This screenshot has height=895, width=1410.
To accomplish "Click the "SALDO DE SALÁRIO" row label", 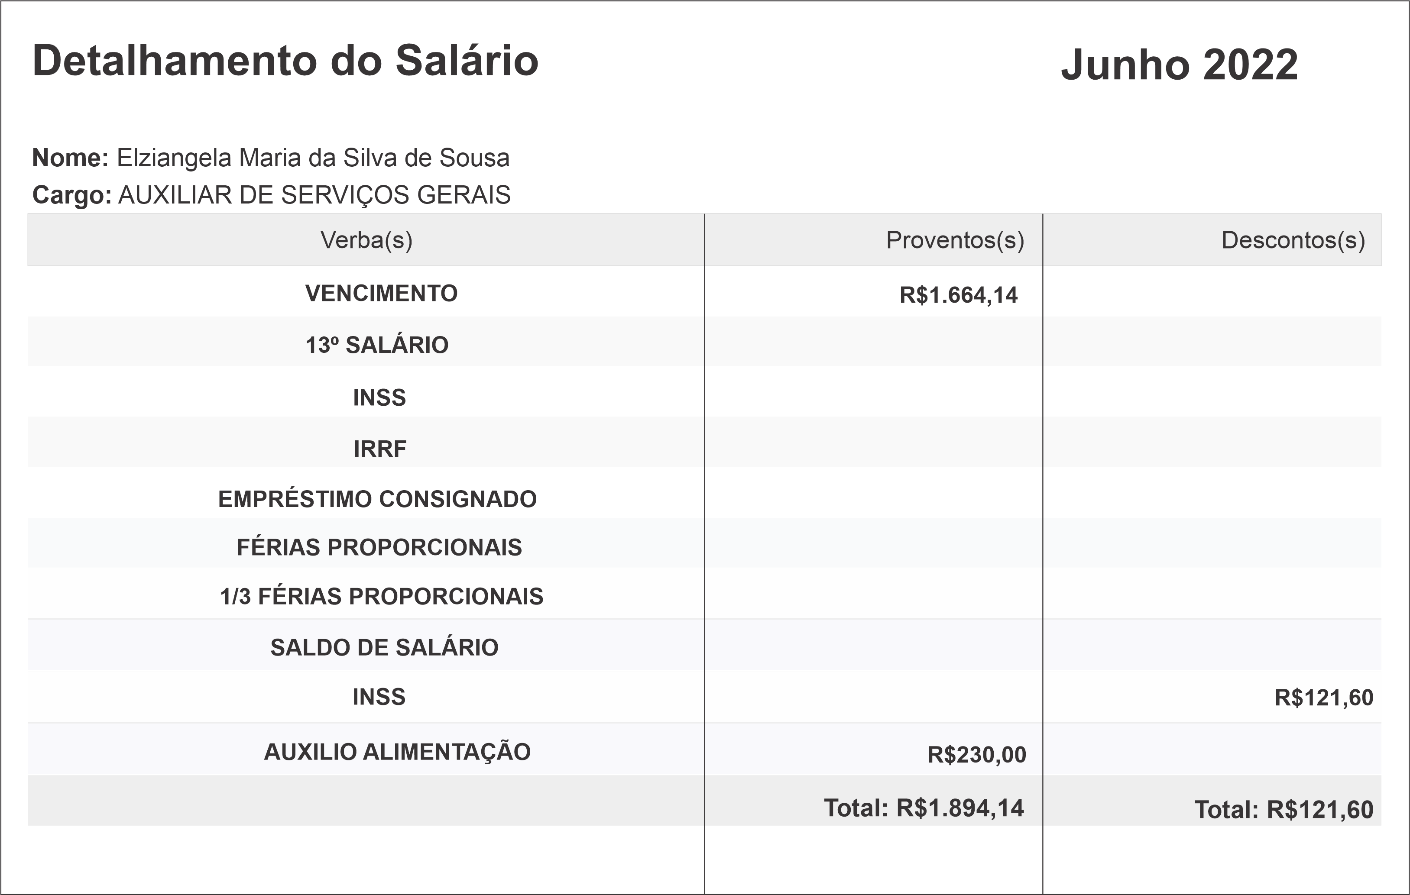I will (384, 647).
